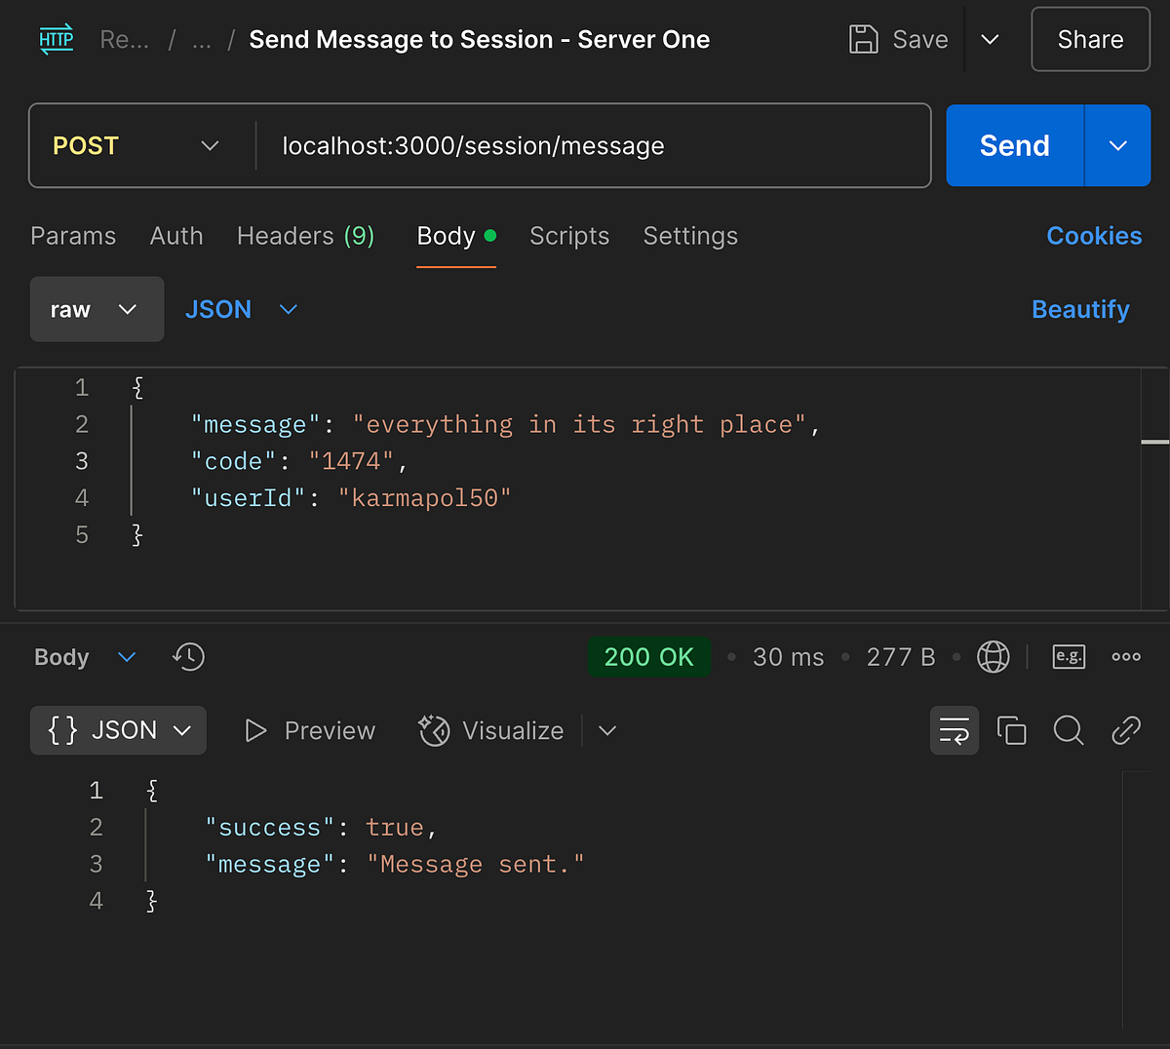Image resolution: width=1170 pixels, height=1049 pixels.
Task: Click Send to submit the request
Action: tap(1014, 144)
